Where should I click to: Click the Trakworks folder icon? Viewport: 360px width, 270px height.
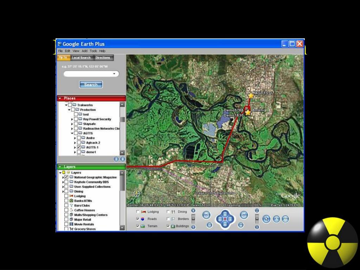pyautogui.click(x=74, y=105)
